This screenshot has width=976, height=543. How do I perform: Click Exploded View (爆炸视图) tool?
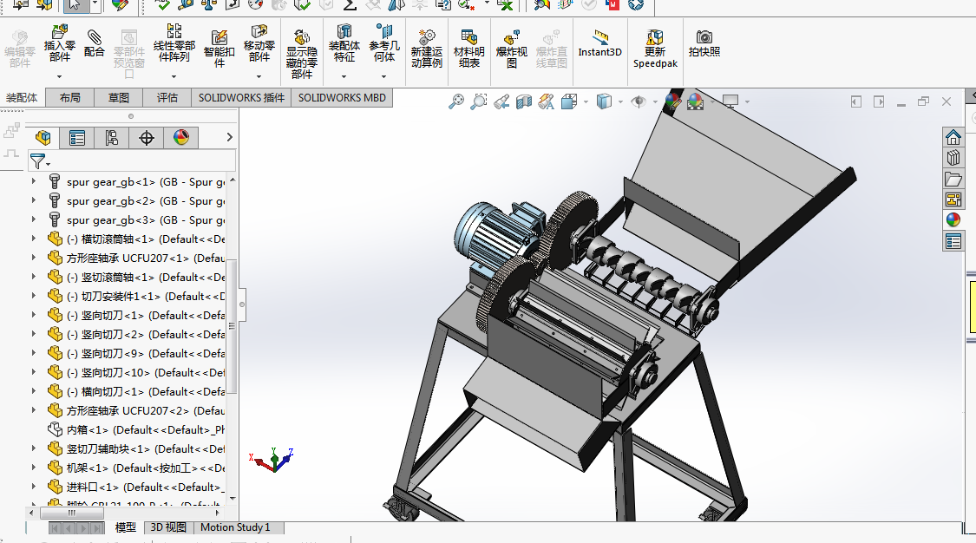(511, 48)
